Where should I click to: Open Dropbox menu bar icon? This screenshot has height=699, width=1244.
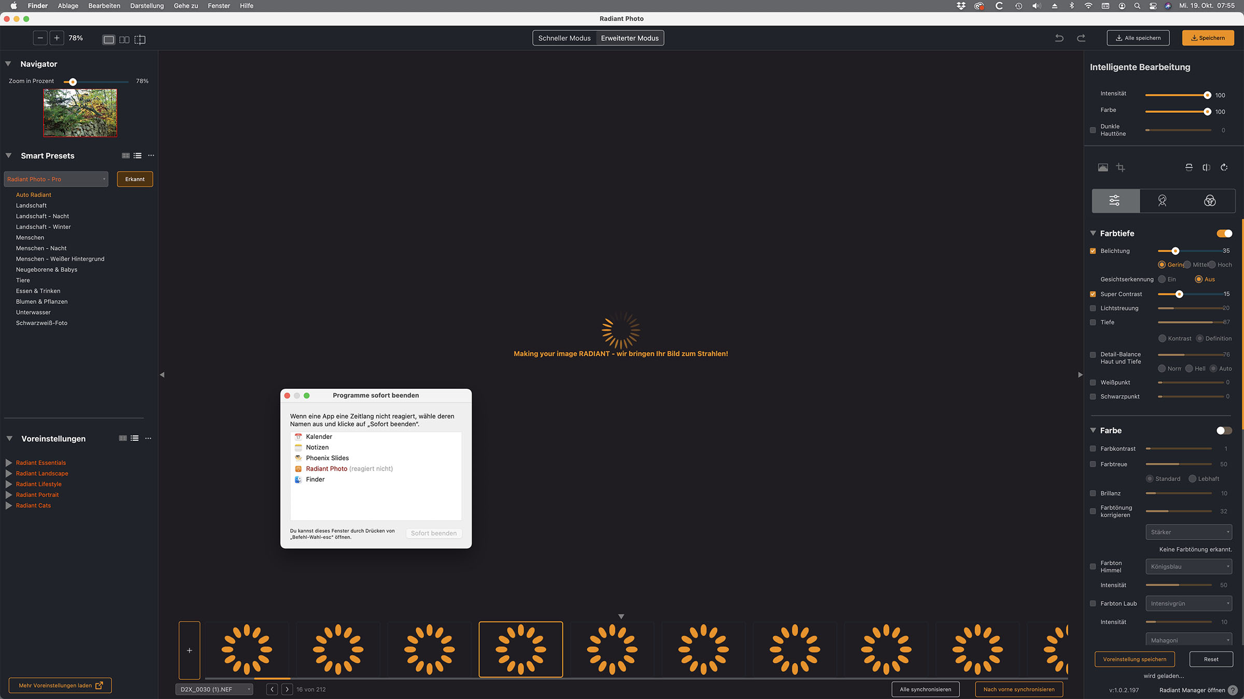(961, 6)
